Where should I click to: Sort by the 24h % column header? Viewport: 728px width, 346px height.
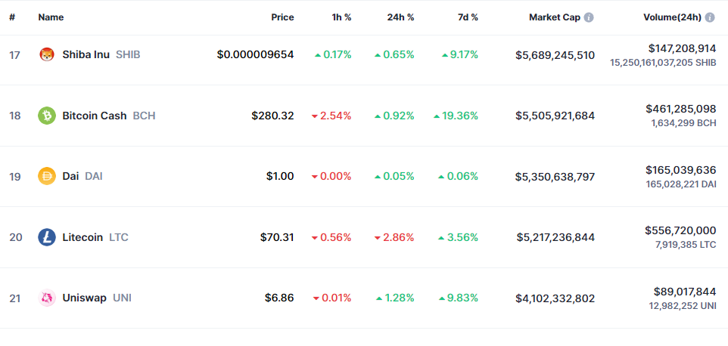(402, 17)
